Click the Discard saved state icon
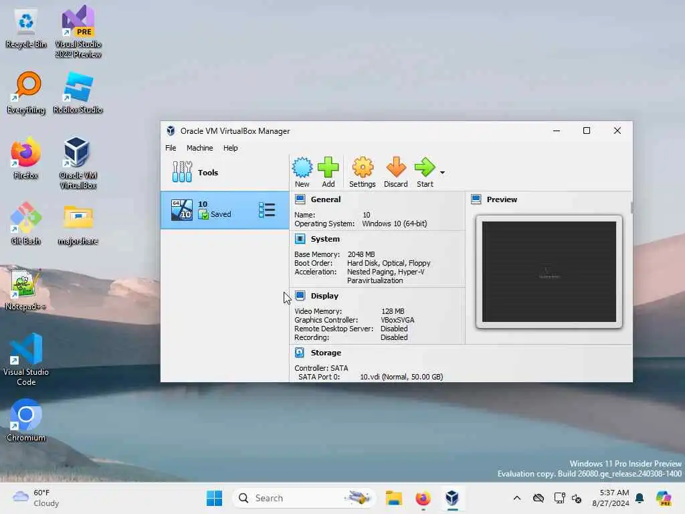Image resolution: width=685 pixels, height=514 pixels. coord(396,167)
